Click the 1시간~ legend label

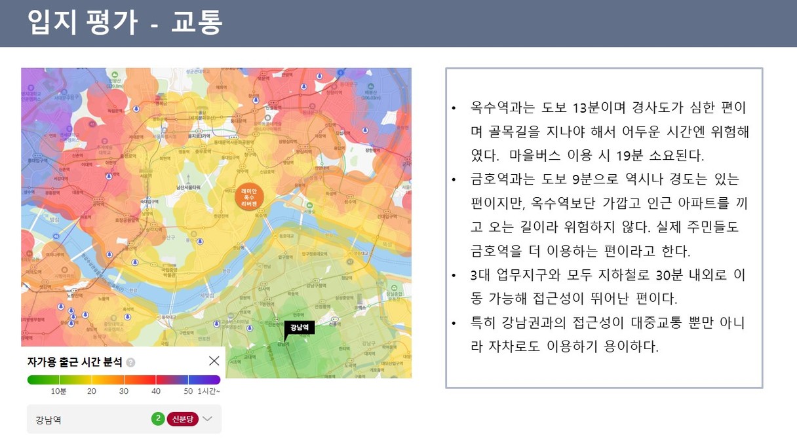click(x=209, y=391)
